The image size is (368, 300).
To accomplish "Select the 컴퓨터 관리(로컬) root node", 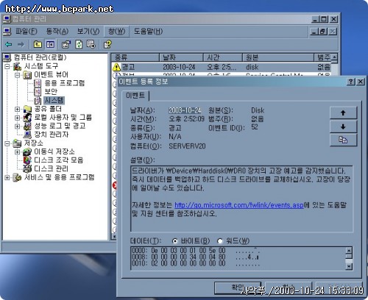I will [40, 57].
